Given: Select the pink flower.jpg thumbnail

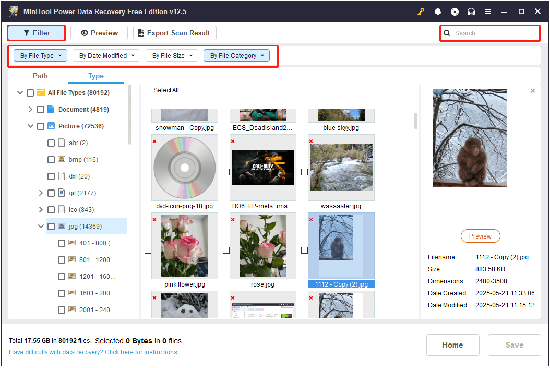Looking at the screenshot, I should [185, 246].
